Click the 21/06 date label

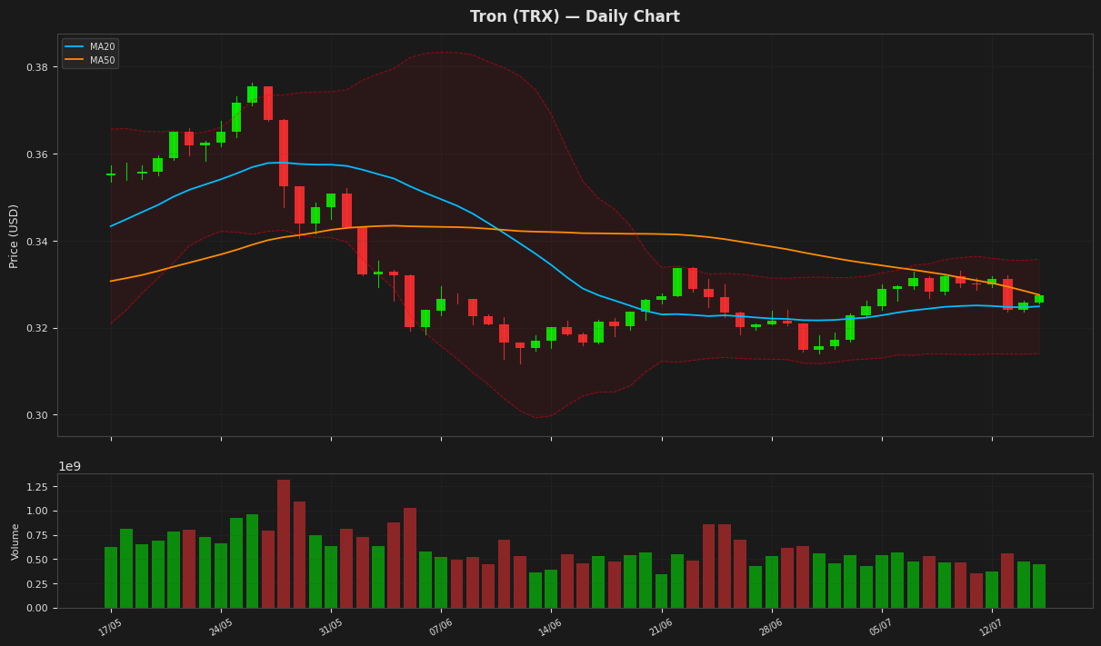(661, 628)
